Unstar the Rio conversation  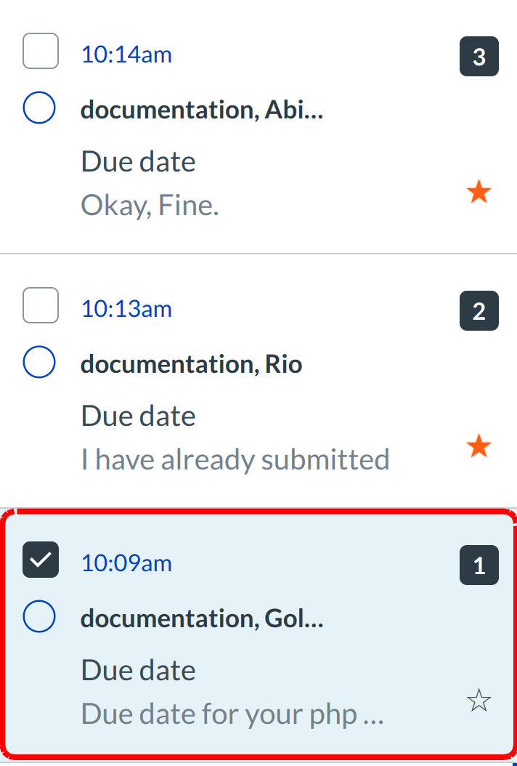pyautogui.click(x=479, y=447)
